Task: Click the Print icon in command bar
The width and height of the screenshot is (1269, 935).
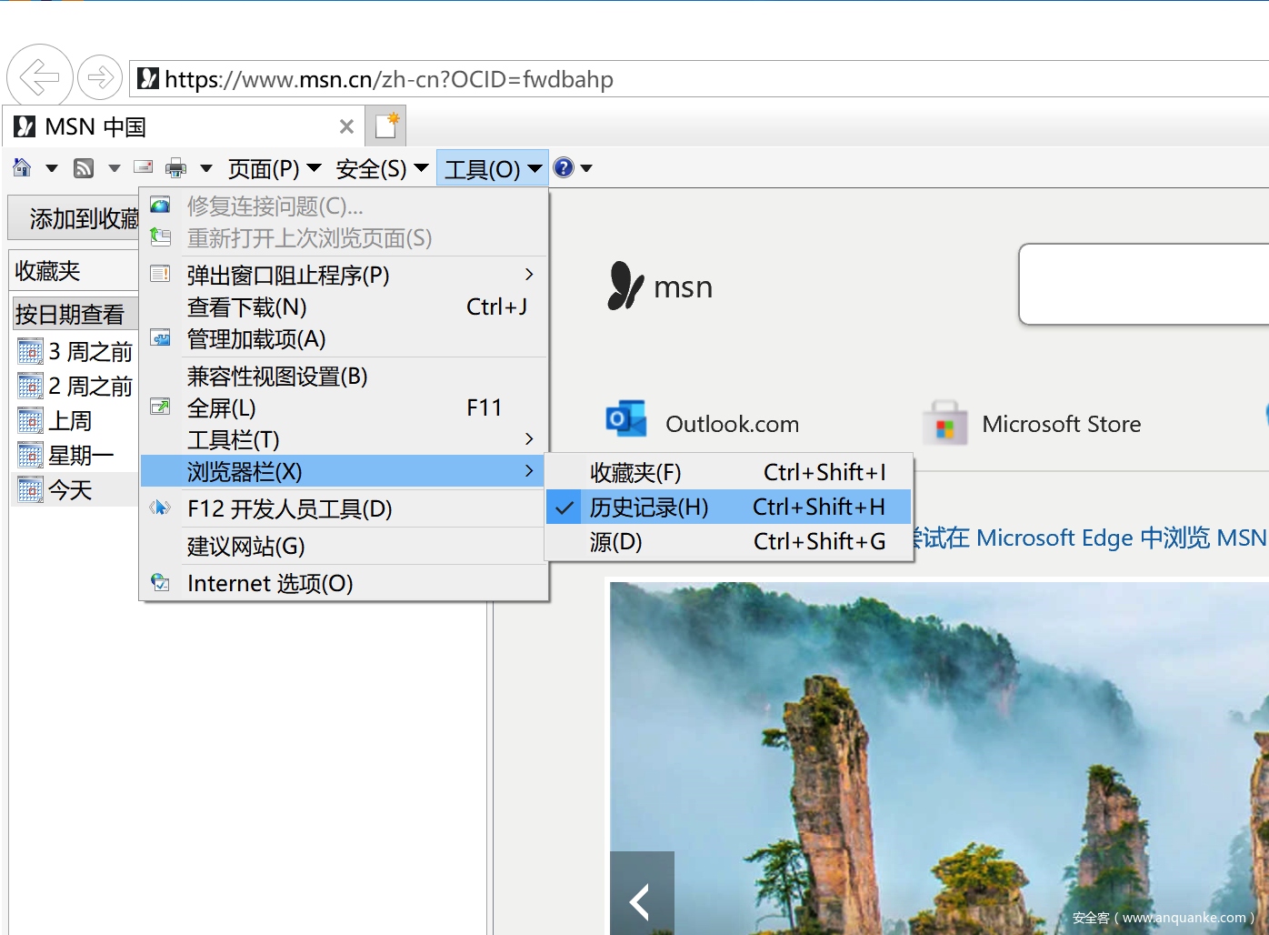Action: (175, 167)
